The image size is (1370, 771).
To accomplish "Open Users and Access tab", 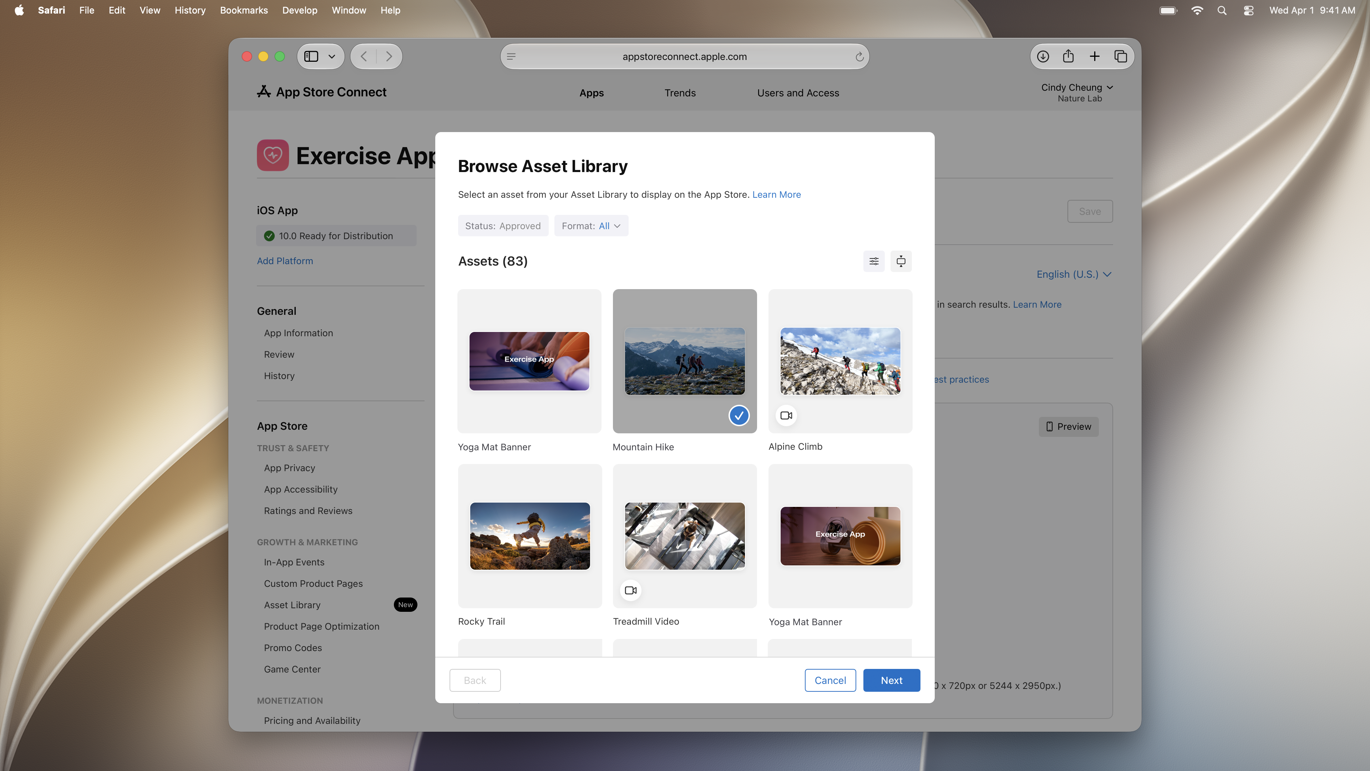I will (x=798, y=93).
